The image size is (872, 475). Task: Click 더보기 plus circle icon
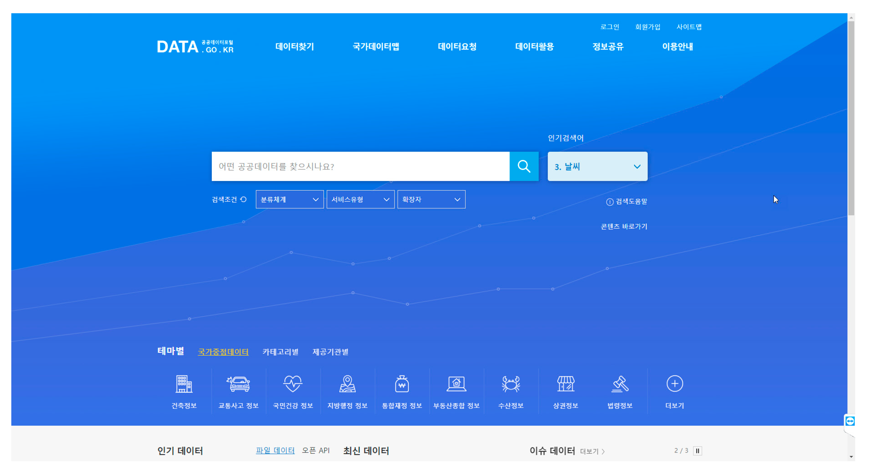pyautogui.click(x=674, y=384)
